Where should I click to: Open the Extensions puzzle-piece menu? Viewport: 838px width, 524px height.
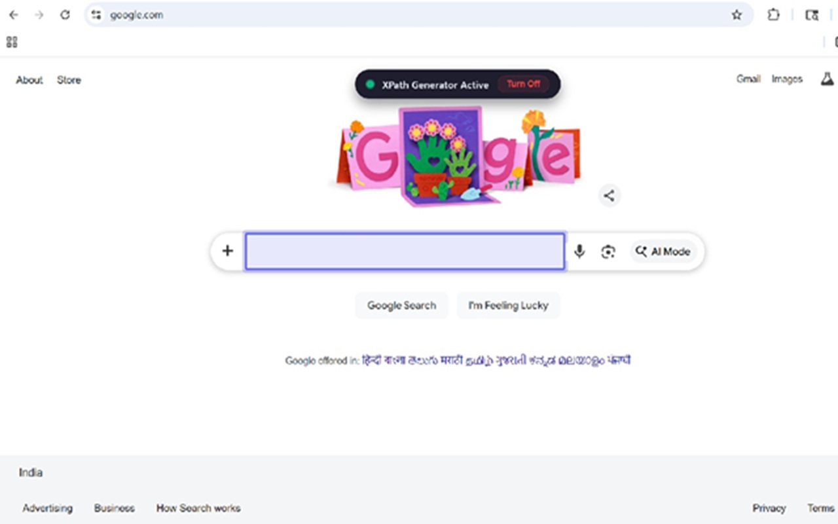click(x=773, y=15)
